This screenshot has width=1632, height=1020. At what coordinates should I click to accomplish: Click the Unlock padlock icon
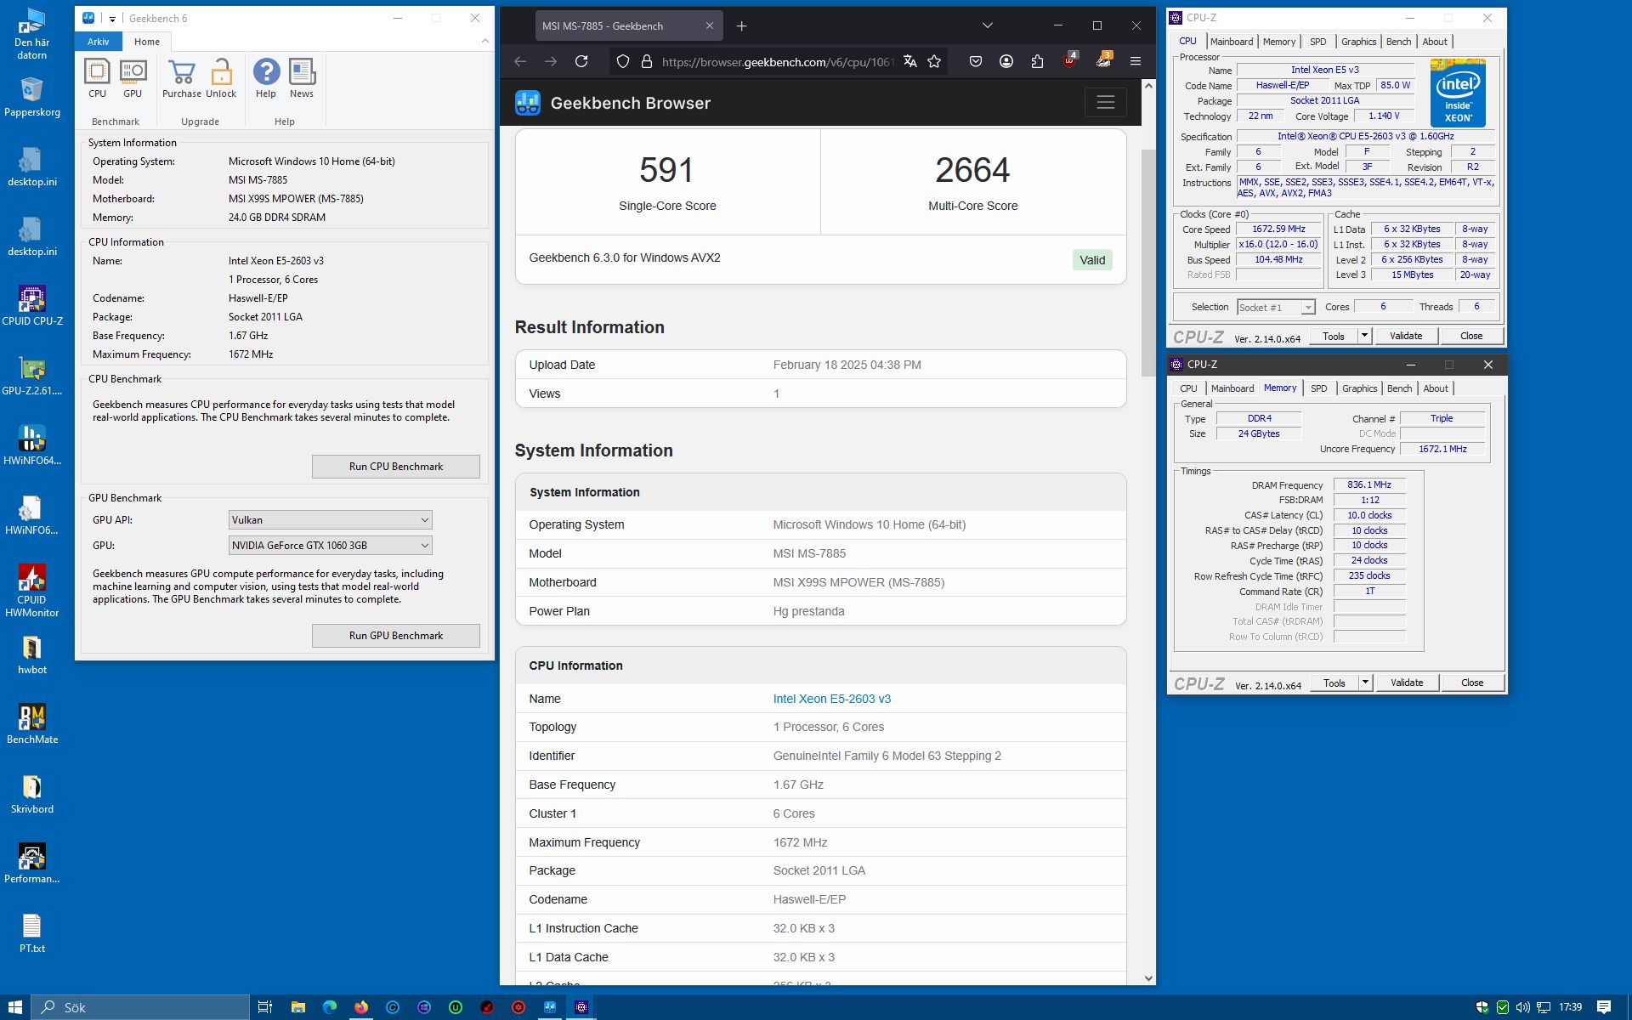point(221,79)
